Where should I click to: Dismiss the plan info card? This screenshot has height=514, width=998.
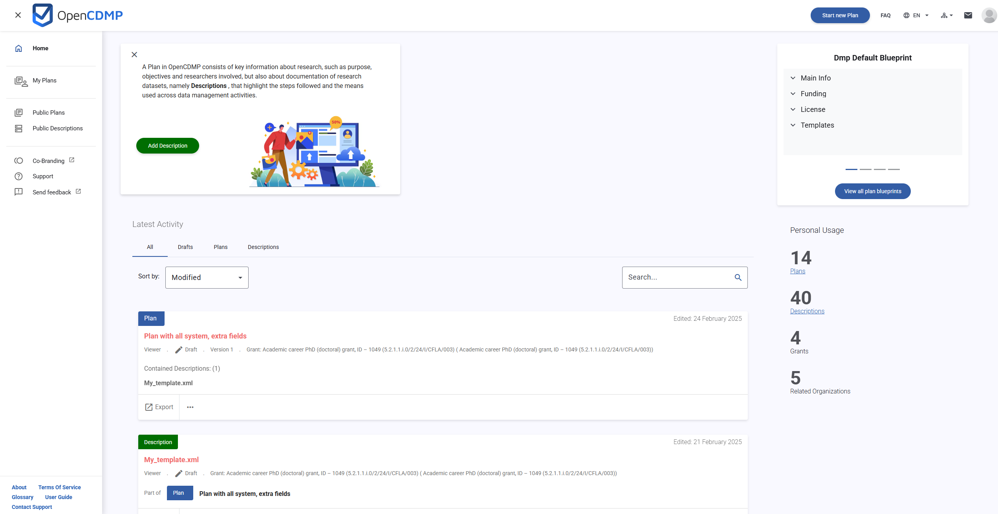tap(134, 55)
